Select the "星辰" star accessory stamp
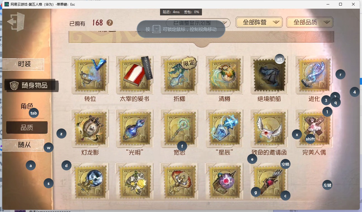362x212 pixels. coord(224,128)
